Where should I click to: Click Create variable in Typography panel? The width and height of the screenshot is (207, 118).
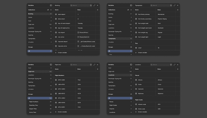(x=141, y=53)
